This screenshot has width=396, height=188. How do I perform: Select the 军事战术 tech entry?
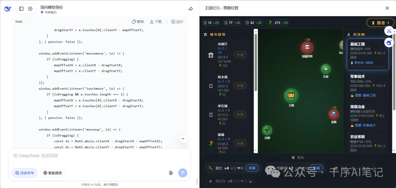[x=368, y=86]
